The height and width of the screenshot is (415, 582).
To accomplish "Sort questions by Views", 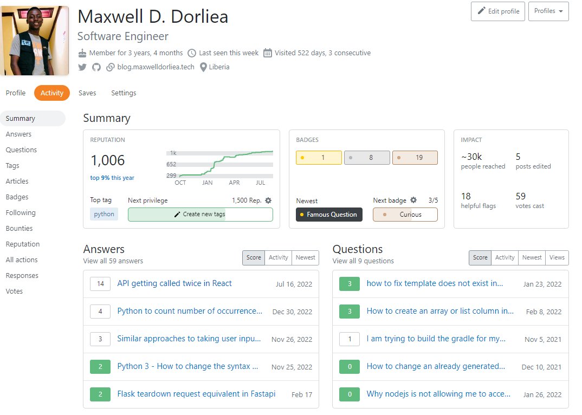I will 557,258.
